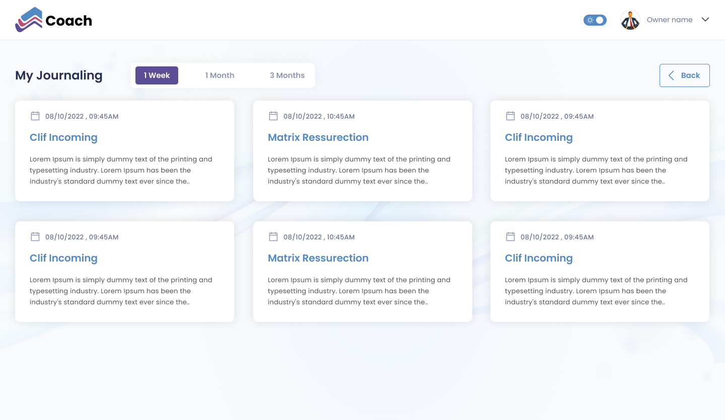Click calendar icon on bottom-left Clif Incoming card

pyautogui.click(x=35, y=237)
